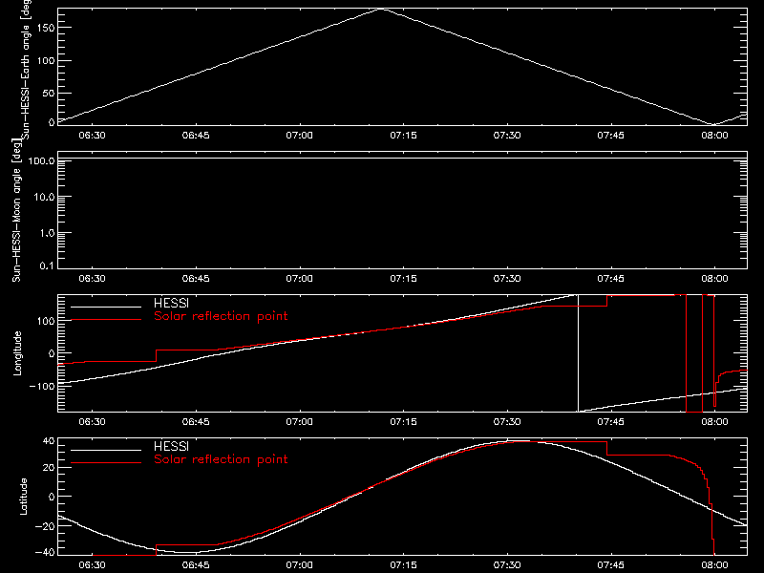Click 07:15 tick under the Earth angle plot

[403, 135]
